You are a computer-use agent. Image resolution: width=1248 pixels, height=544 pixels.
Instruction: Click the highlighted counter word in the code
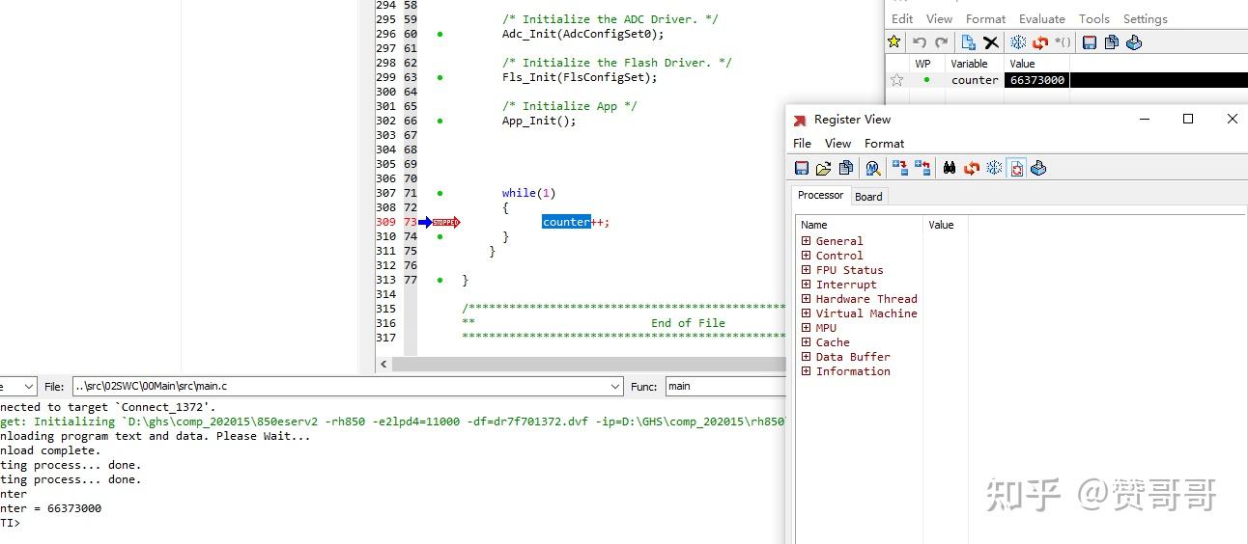(566, 222)
